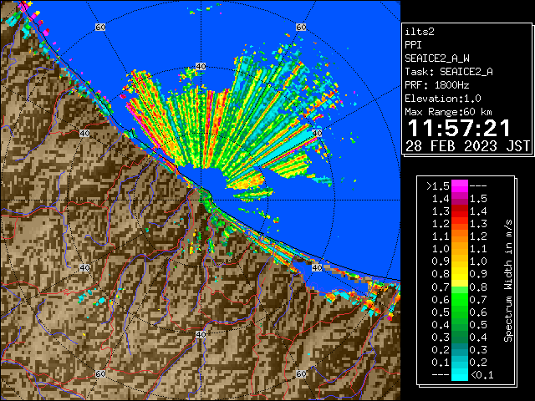This screenshot has width=535, height=401.
Task: Click the 'ilts2' radar name text
Action: (420, 32)
